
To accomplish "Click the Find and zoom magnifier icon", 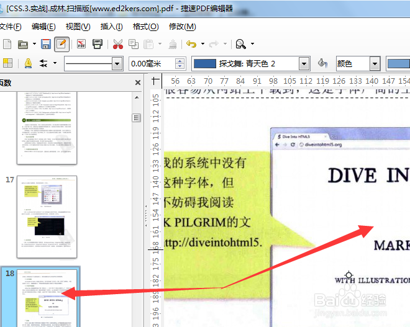I will [240, 44].
